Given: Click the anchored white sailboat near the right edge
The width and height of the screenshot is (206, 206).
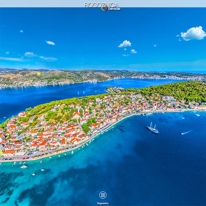Looking at the screenshot, I should pyautogui.click(x=198, y=114).
